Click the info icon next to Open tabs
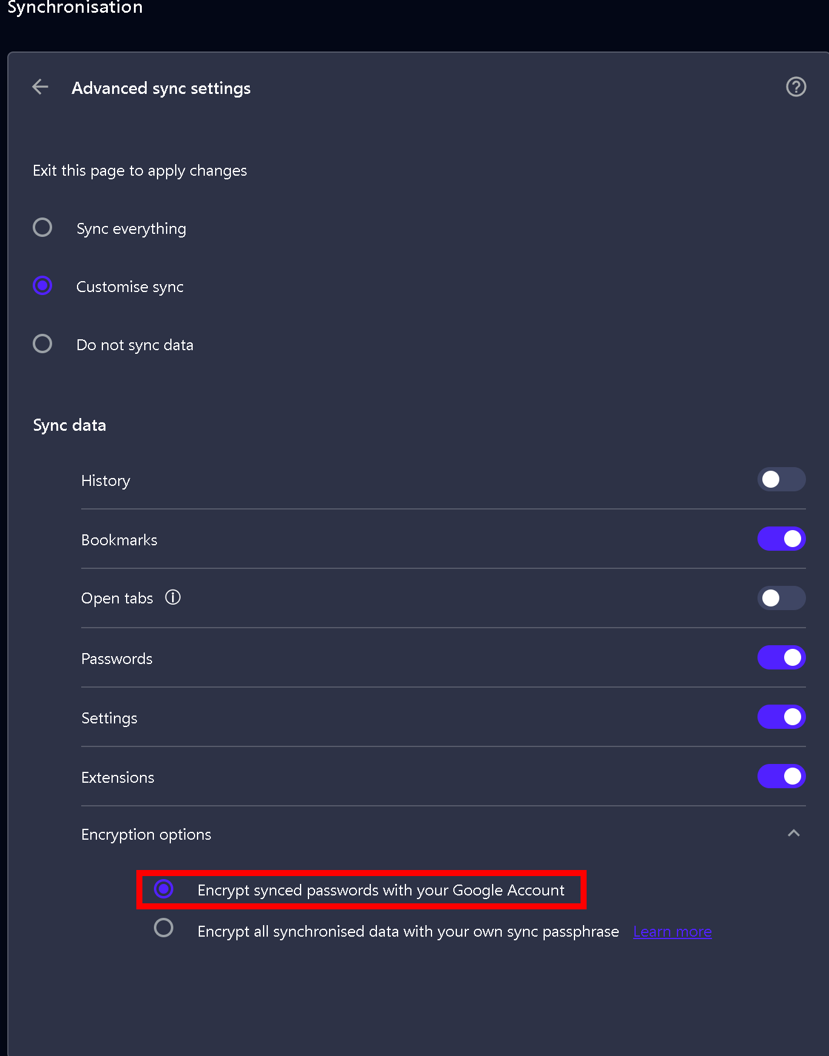This screenshot has height=1056, width=829. (x=173, y=597)
